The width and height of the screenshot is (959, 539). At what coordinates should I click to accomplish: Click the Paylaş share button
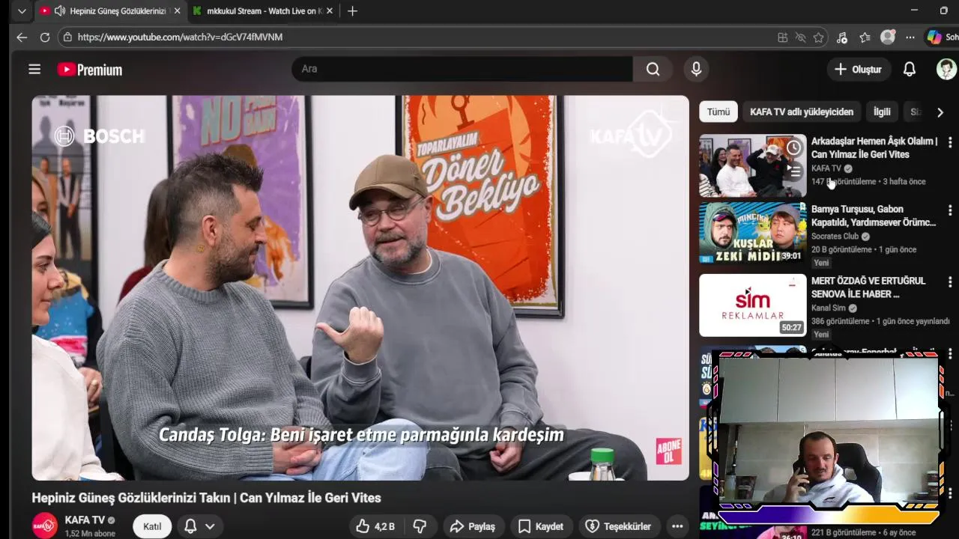click(x=472, y=526)
